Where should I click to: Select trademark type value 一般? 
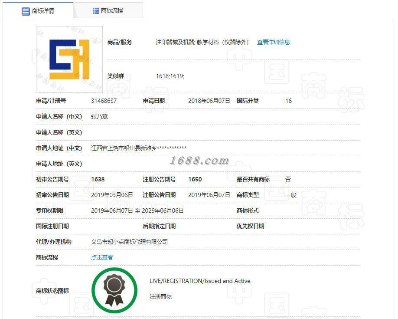(291, 195)
